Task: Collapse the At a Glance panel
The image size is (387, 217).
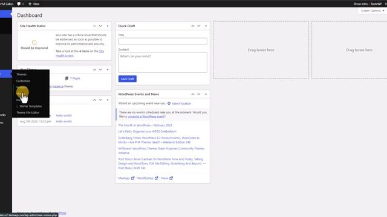Action: tap(108, 70)
